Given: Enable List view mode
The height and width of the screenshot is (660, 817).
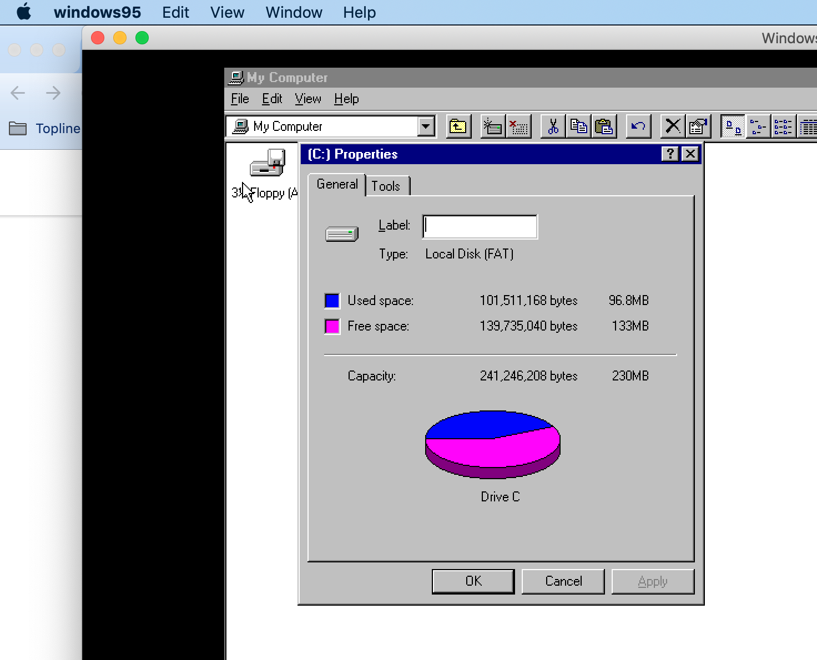Looking at the screenshot, I should (x=783, y=126).
